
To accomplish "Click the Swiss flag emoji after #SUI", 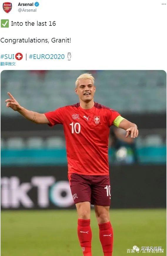I will click(19, 57).
